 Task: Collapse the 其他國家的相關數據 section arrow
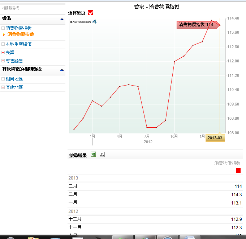pyautogui.click(x=62, y=70)
